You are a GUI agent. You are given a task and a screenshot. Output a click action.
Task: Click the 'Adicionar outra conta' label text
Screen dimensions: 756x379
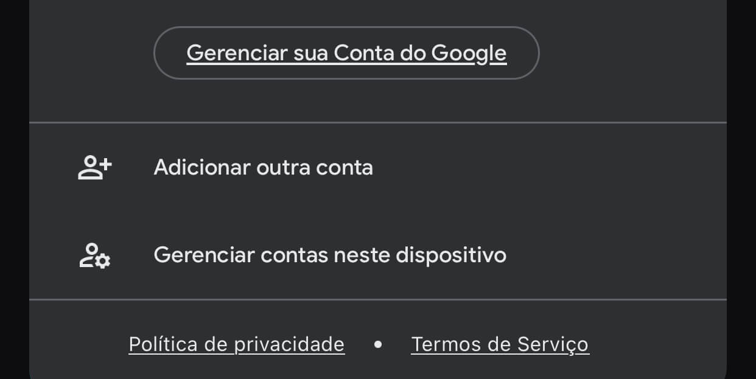point(264,167)
